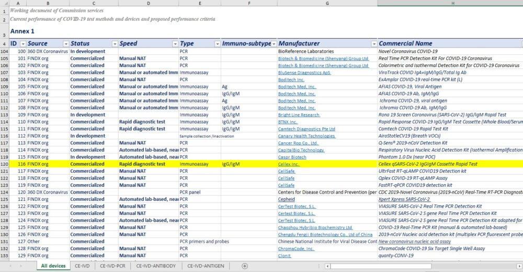Click the horizontal scrollbar right arrow
523x272 pixels.
pyautogui.click(x=519, y=266)
